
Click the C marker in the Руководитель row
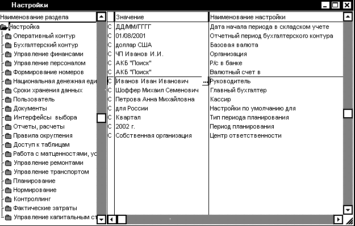(x=110, y=81)
